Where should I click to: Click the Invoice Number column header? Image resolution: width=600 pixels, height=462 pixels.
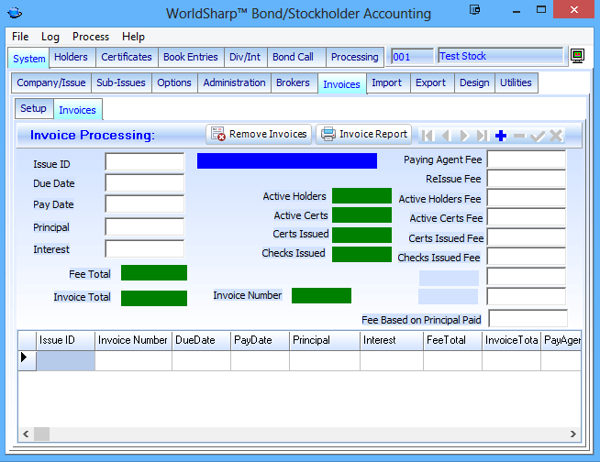pyautogui.click(x=133, y=340)
